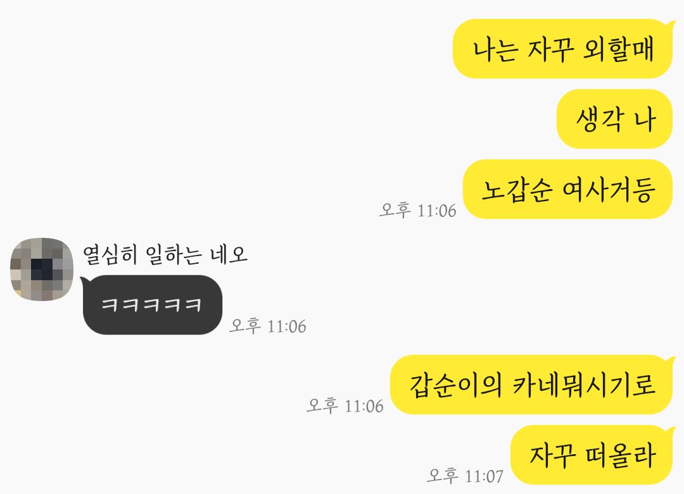Image resolution: width=684 pixels, height=494 pixels.
Task: Click the word 갑순이의 in the yellow bubble
Action: point(455,386)
